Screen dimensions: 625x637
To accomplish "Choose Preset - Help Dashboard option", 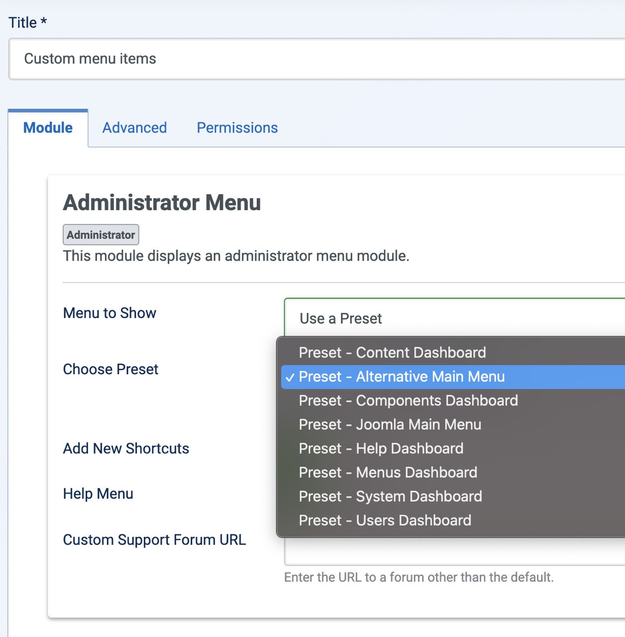I will click(381, 448).
